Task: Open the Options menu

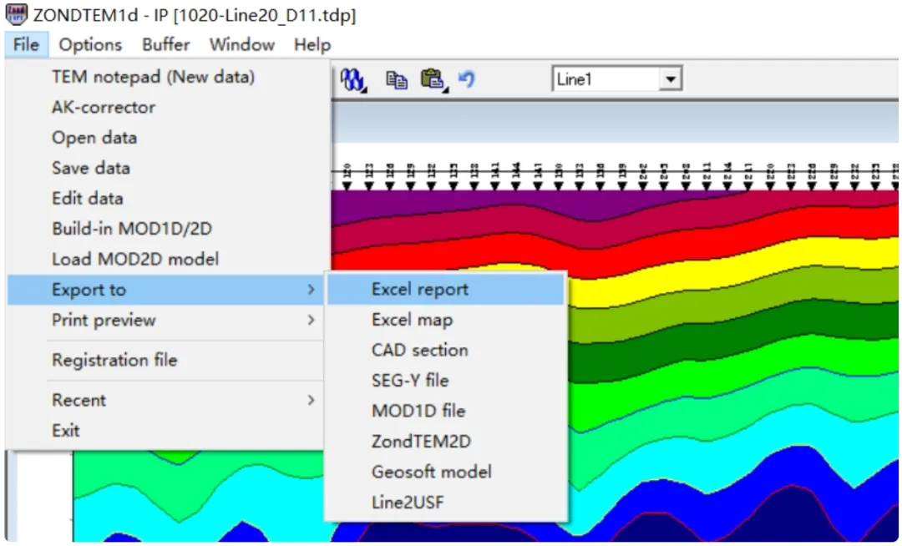Action: click(x=90, y=45)
